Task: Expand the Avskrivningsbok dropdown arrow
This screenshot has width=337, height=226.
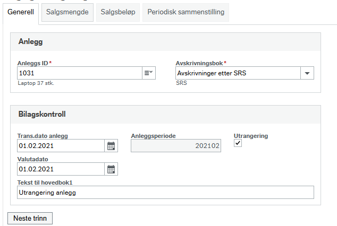Action: tap(307, 73)
